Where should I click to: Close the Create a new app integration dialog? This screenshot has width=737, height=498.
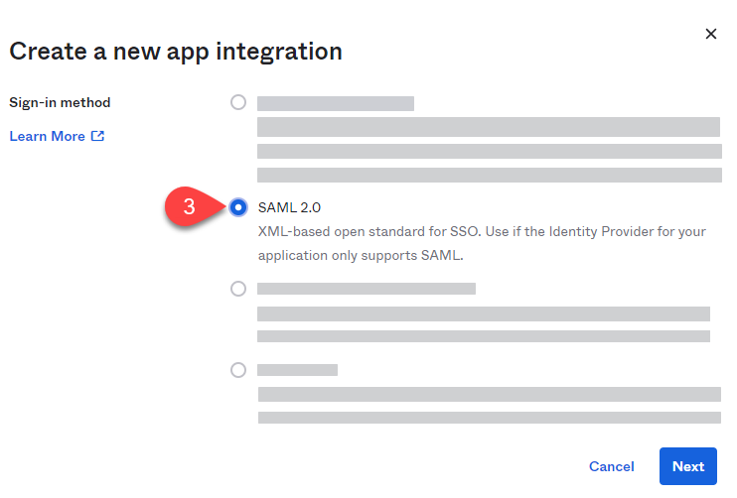point(711,34)
